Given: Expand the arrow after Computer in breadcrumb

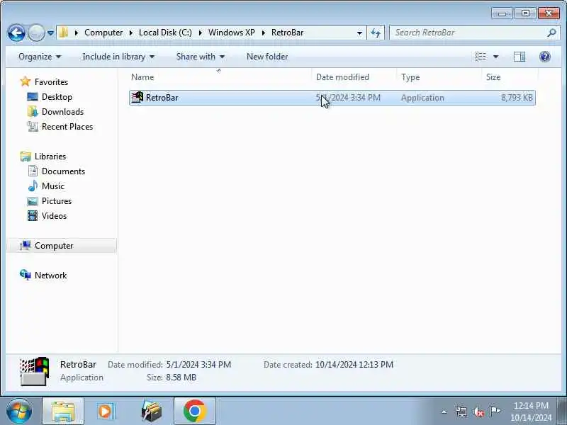Looking at the screenshot, I should point(131,33).
